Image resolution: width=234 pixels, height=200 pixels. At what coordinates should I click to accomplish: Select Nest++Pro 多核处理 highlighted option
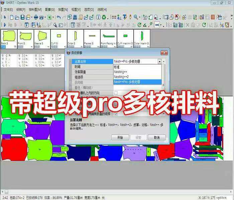[x=137, y=82]
